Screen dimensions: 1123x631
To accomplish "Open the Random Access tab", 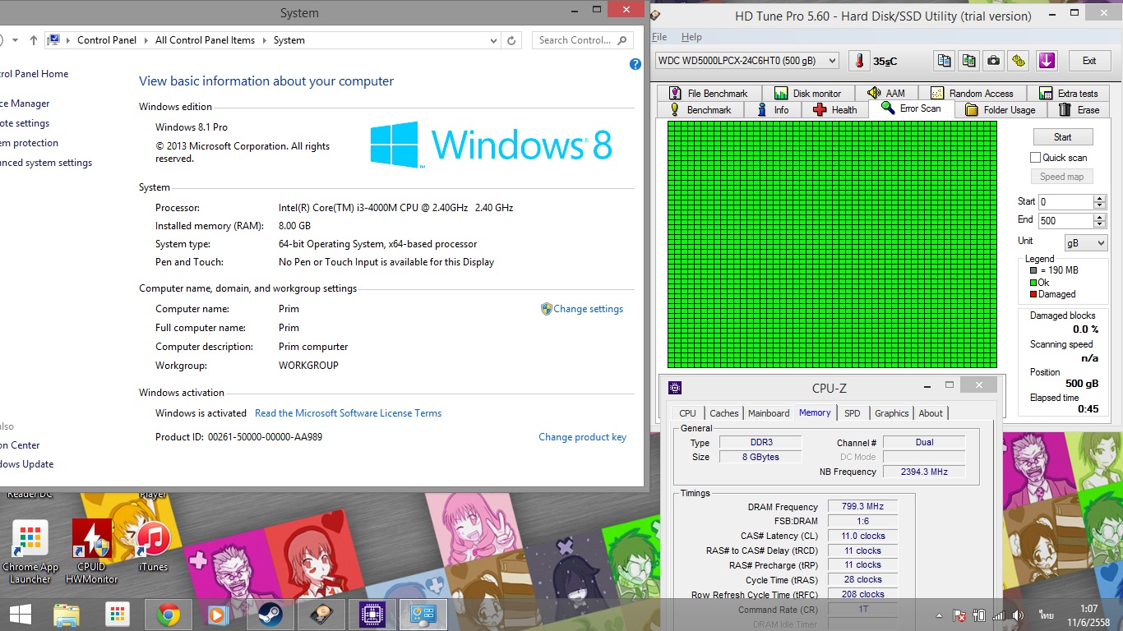I will [x=973, y=93].
